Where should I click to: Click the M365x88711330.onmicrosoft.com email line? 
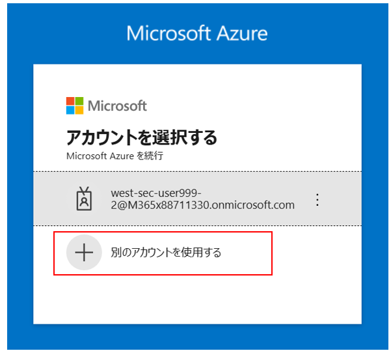[x=202, y=205]
